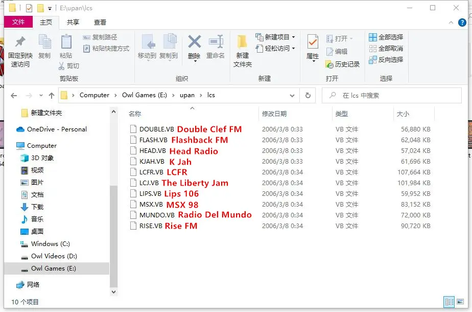472x312 pixels.
Task: Switch to the 共享 (Share) tab
Action: 73,23
